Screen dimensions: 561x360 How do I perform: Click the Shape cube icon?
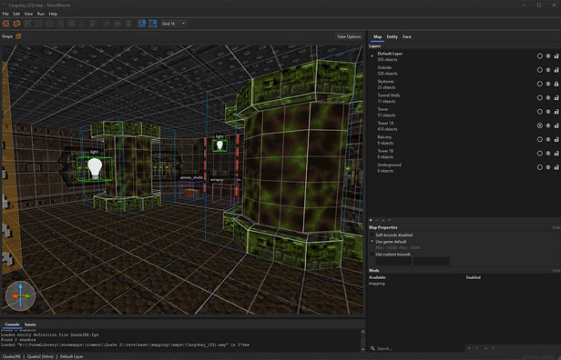coord(18,36)
